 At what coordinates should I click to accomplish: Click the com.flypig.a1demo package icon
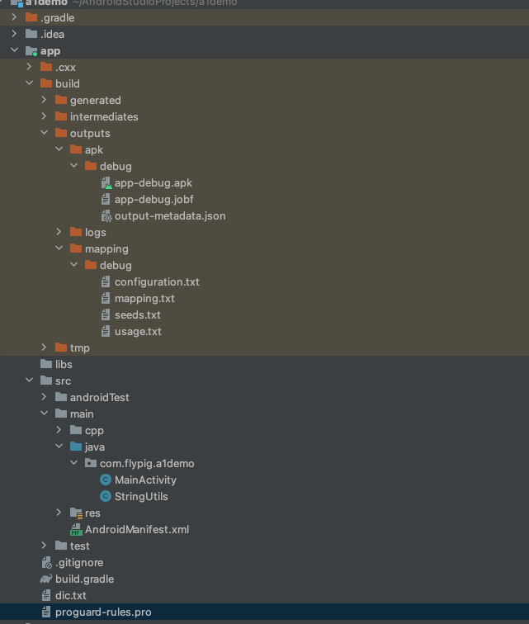point(91,464)
